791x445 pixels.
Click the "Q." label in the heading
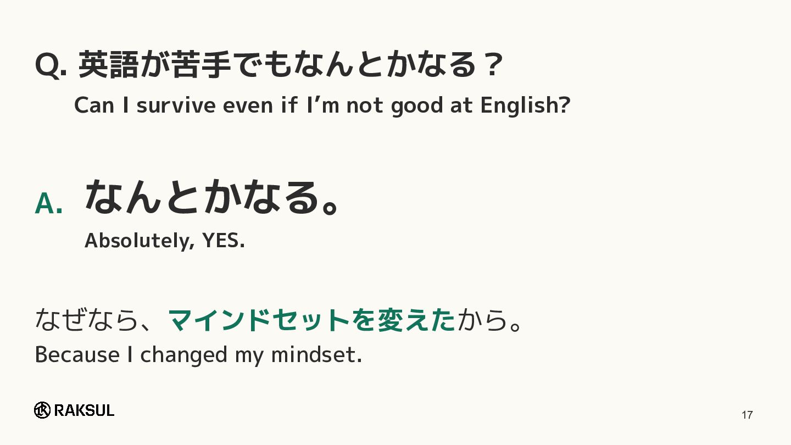[x=51, y=66]
